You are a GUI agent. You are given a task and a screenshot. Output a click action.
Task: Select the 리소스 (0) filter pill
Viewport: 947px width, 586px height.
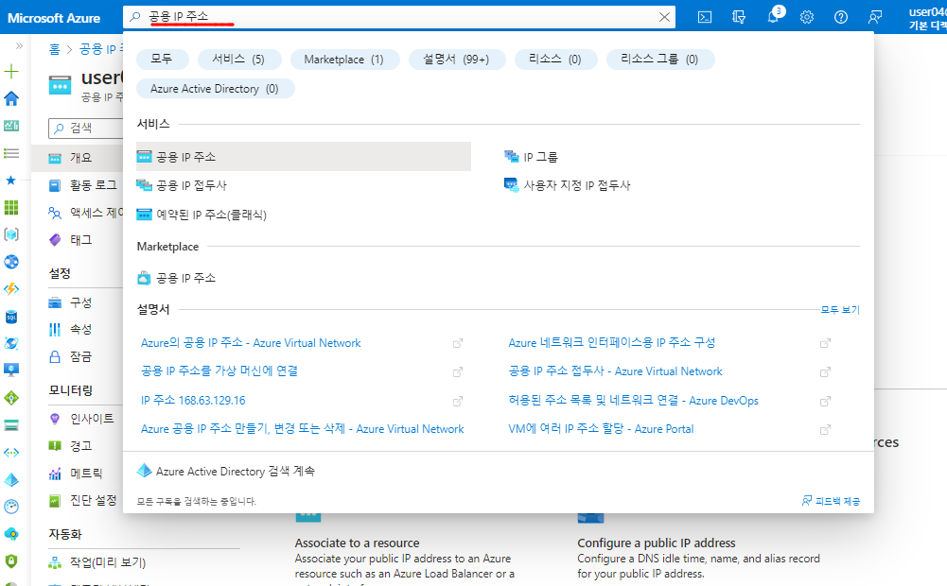click(555, 60)
